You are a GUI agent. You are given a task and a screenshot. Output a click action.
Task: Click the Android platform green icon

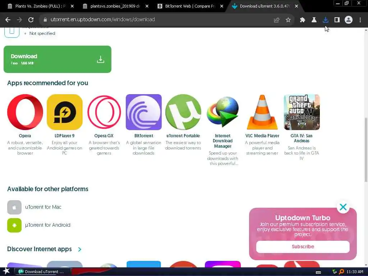click(14, 225)
